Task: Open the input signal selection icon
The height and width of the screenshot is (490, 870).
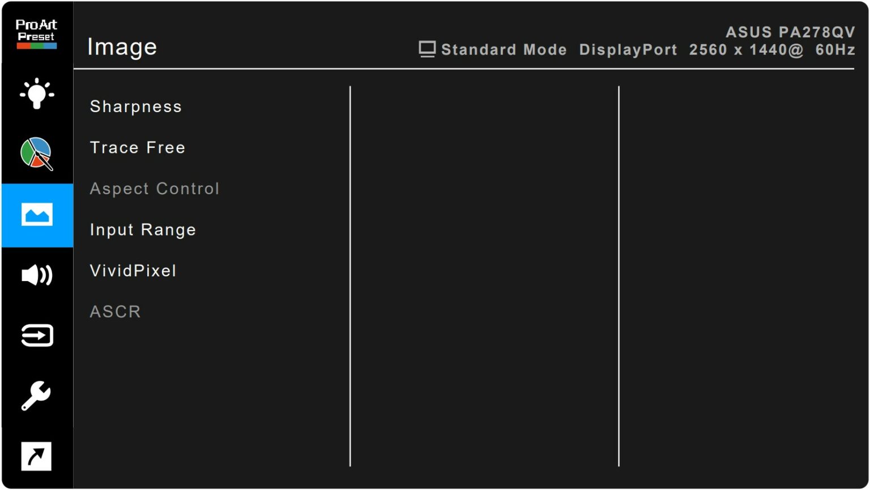Action: (37, 335)
